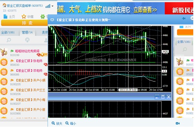Viewport: 195px width, 127px height.
Task: Click the 收藏 star icon
Action: [x=24, y=16]
